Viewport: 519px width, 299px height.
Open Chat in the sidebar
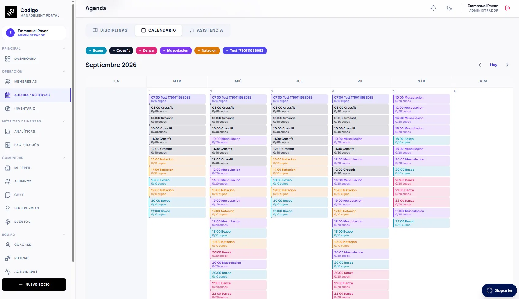[x=35, y=195]
